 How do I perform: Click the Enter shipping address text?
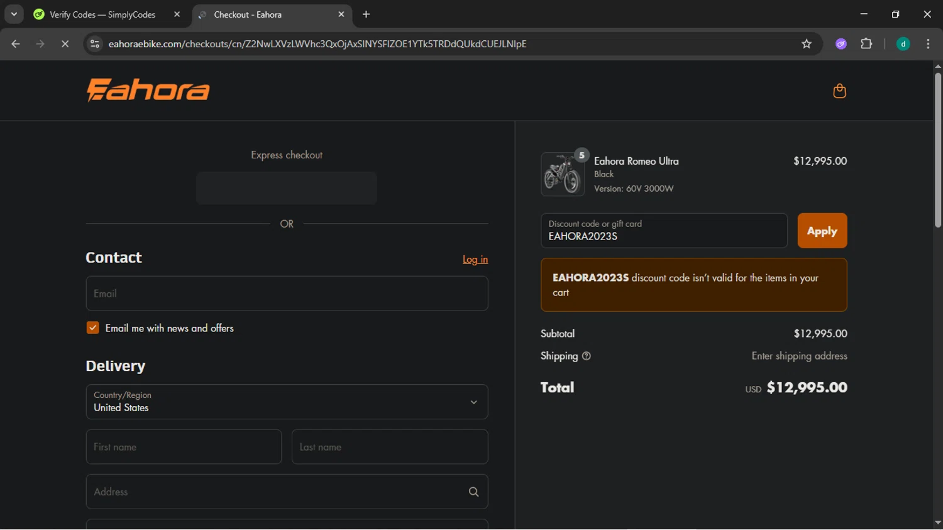[x=799, y=356]
